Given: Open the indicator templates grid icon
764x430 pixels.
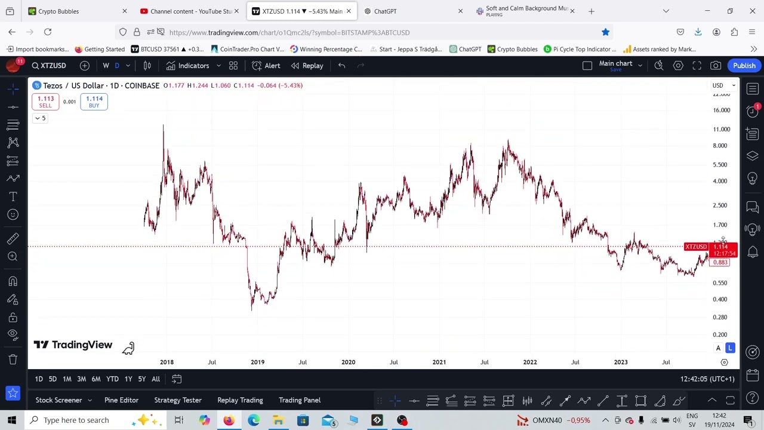Looking at the screenshot, I should pos(233,66).
